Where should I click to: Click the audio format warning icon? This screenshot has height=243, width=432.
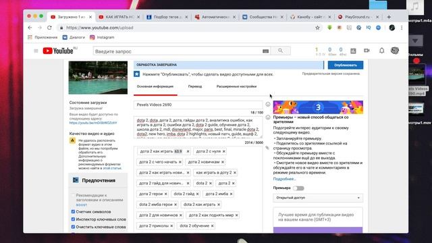coord(72,140)
